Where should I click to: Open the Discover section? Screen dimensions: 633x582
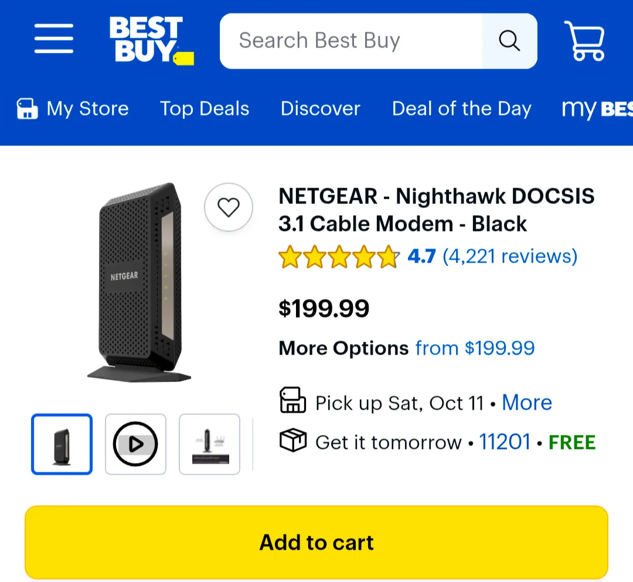[321, 108]
